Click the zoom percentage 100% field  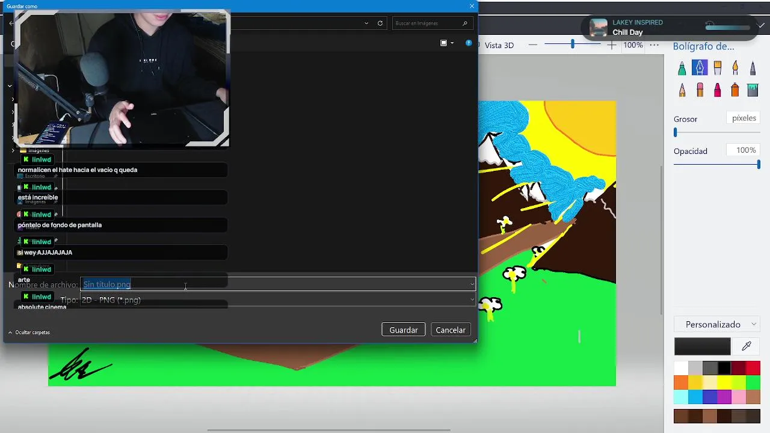(633, 45)
